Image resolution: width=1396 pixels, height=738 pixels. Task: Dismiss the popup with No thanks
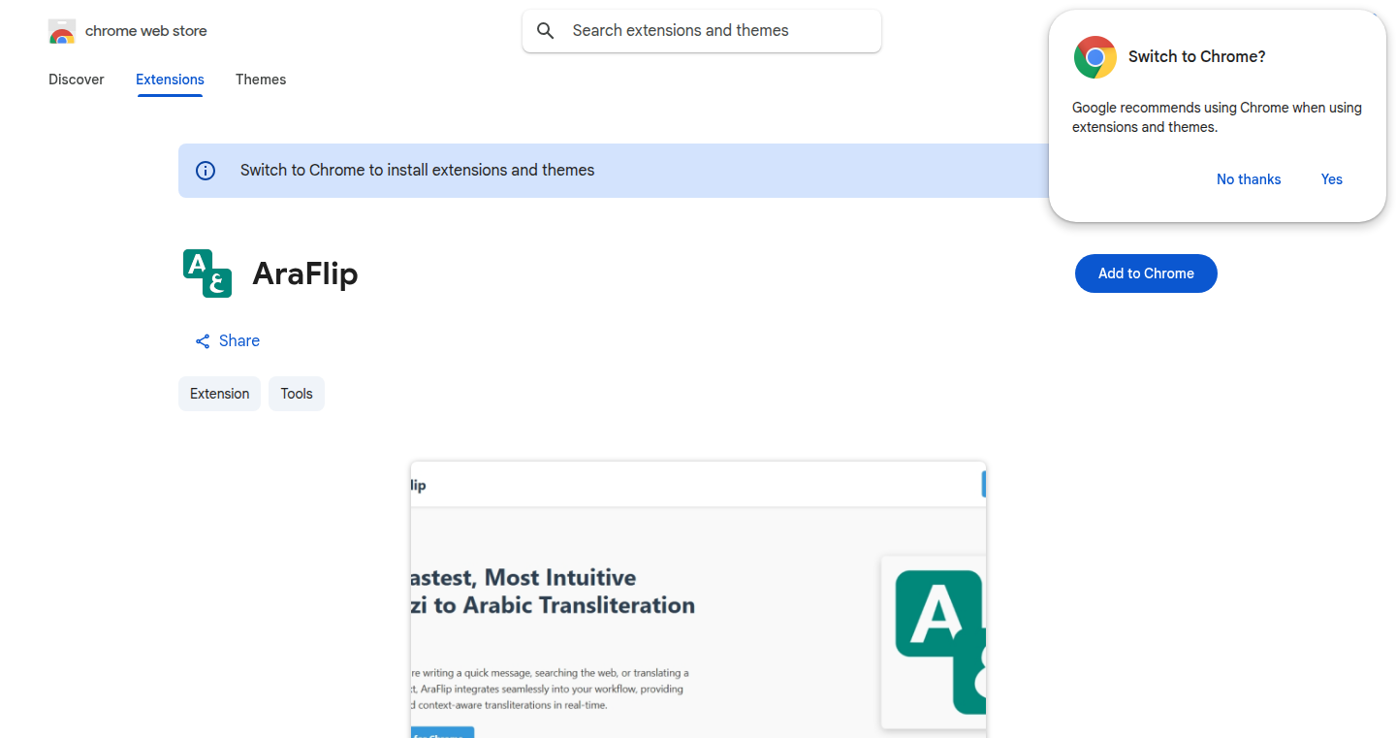click(x=1249, y=179)
